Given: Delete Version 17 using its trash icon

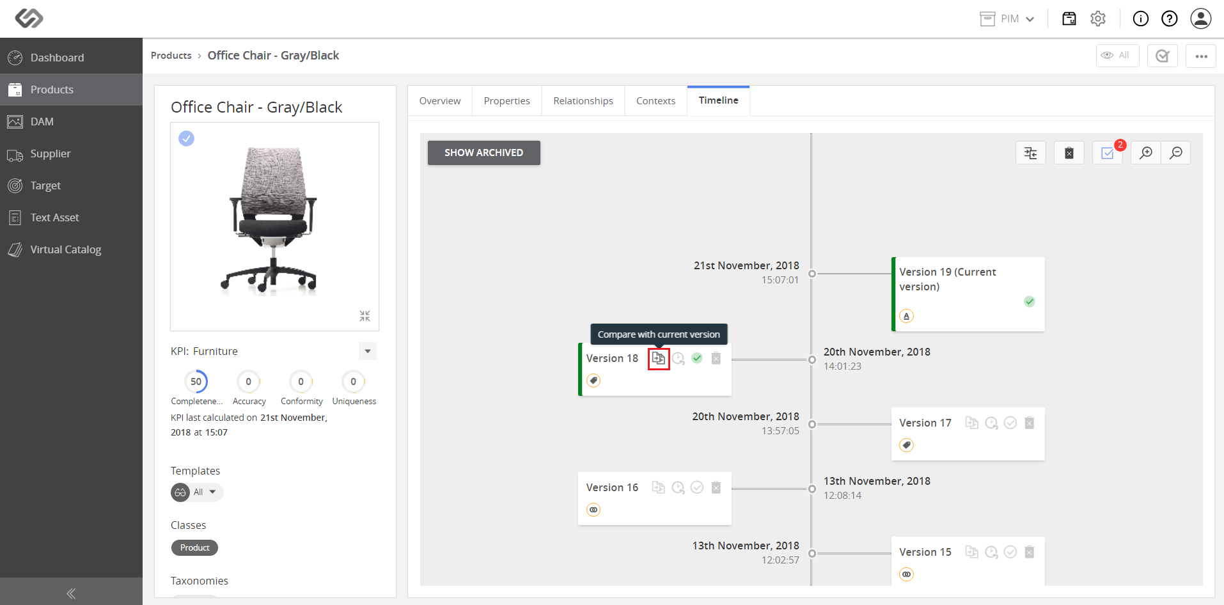Looking at the screenshot, I should tap(1030, 423).
